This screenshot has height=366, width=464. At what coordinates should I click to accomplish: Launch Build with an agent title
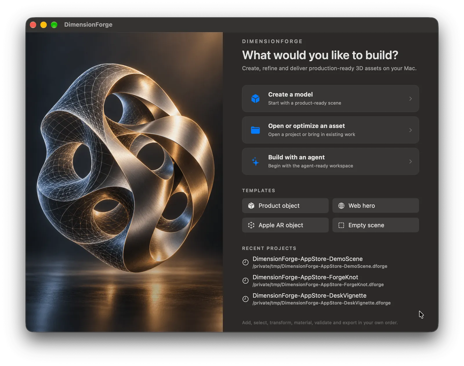tap(296, 157)
